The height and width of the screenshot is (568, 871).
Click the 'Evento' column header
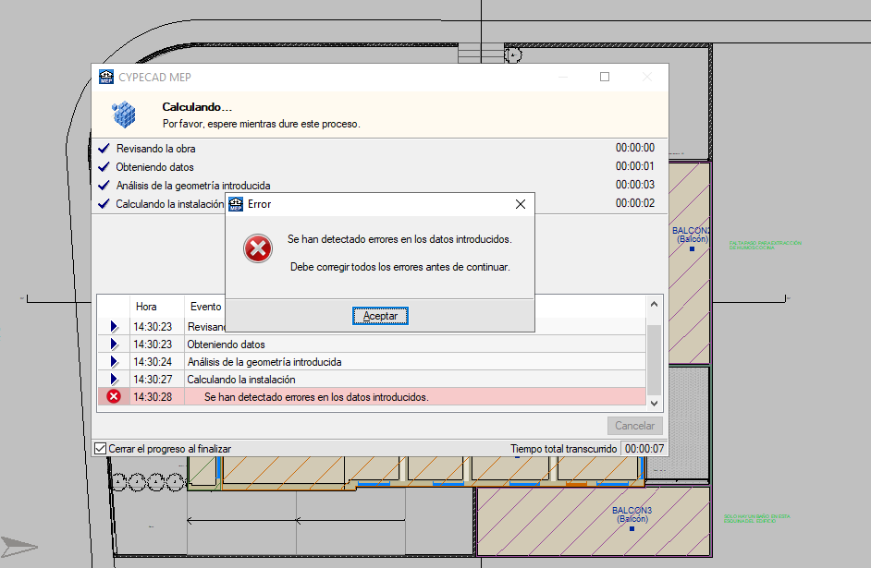[205, 306]
